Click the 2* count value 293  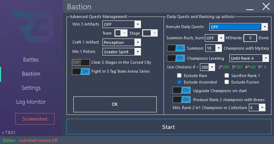coord(226,67)
